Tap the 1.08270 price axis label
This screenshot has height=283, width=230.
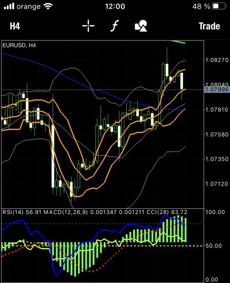pyautogui.click(x=217, y=60)
